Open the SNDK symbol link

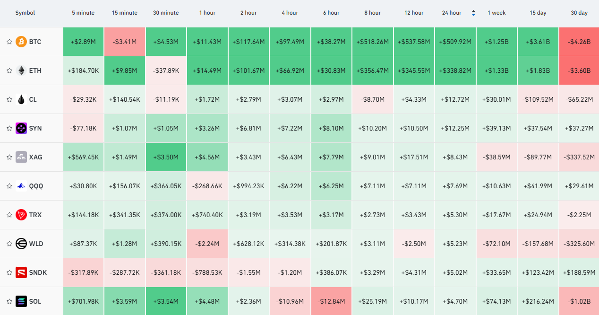[x=38, y=272]
